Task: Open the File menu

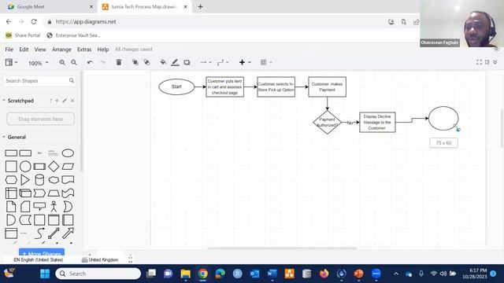Action: pyautogui.click(x=9, y=50)
